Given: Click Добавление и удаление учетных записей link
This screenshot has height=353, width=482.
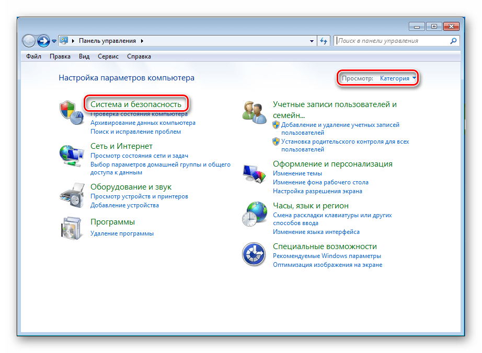Looking at the screenshot, I should click(x=340, y=129).
